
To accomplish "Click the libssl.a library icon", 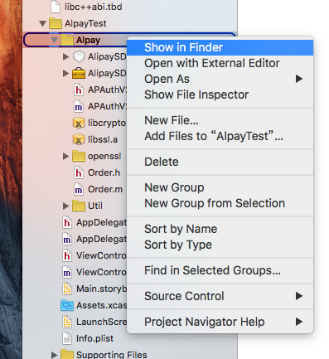I will click(x=79, y=140).
